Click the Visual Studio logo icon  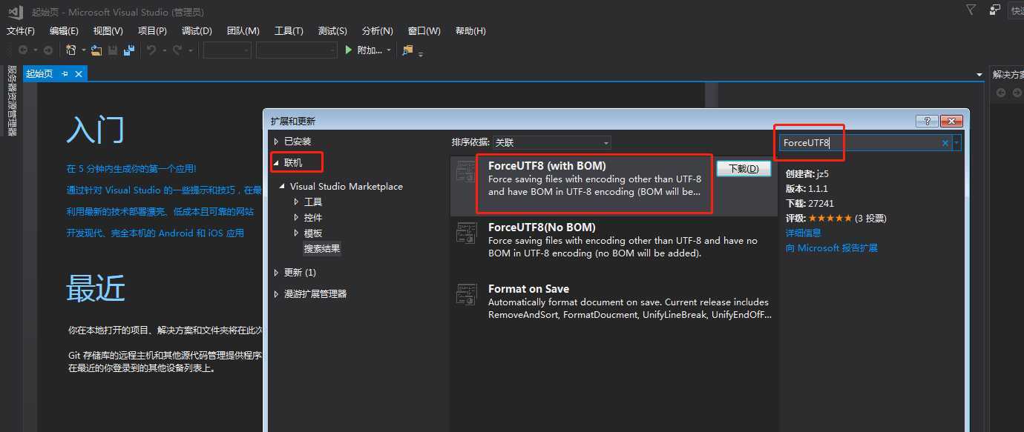point(16,11)
